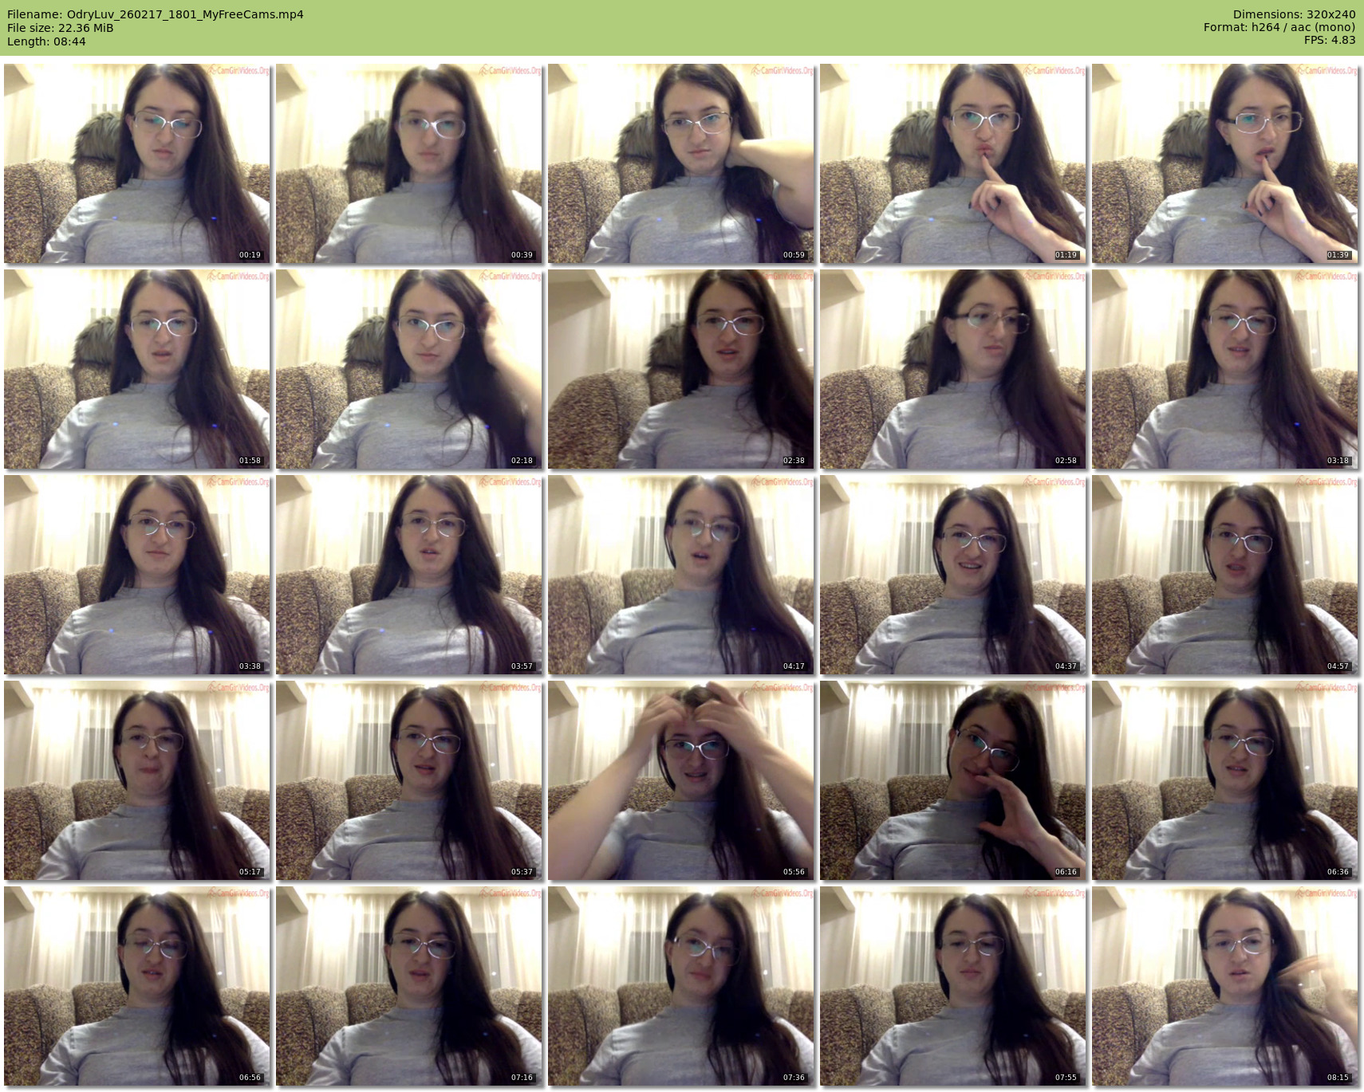Click the FPS 4.83 label

point(1329,40)
